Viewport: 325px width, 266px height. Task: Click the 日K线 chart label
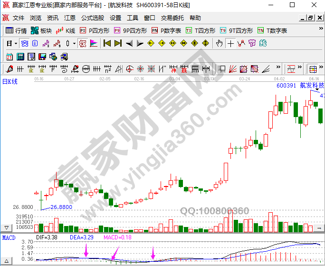pyautogui.click(x=10, y=82)
